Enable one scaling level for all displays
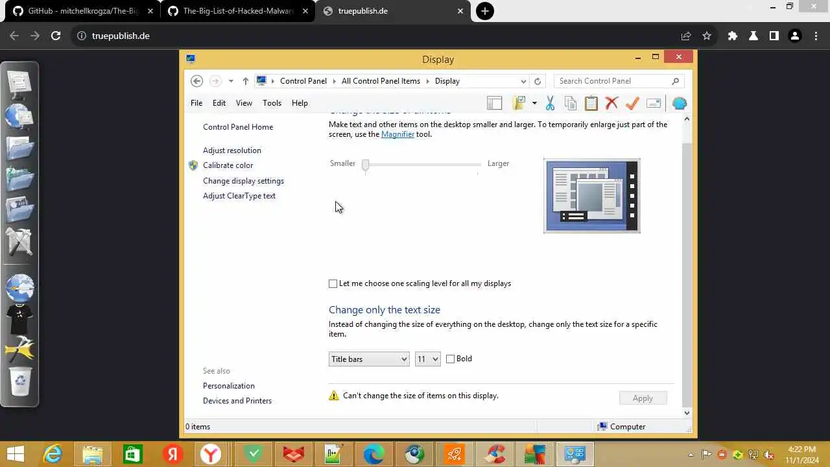This screenshot has height=467, width=830. [333, 283]
